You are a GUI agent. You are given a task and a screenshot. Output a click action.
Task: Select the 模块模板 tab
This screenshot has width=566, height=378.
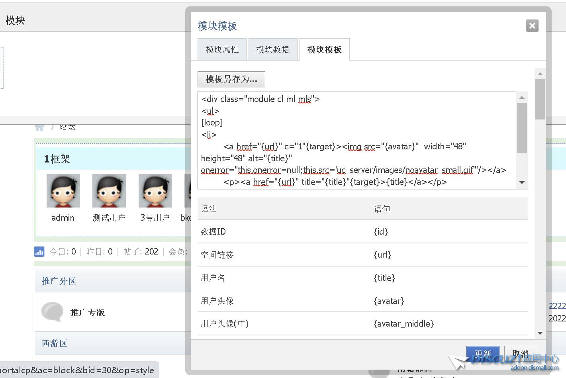(x=324, y=49)
